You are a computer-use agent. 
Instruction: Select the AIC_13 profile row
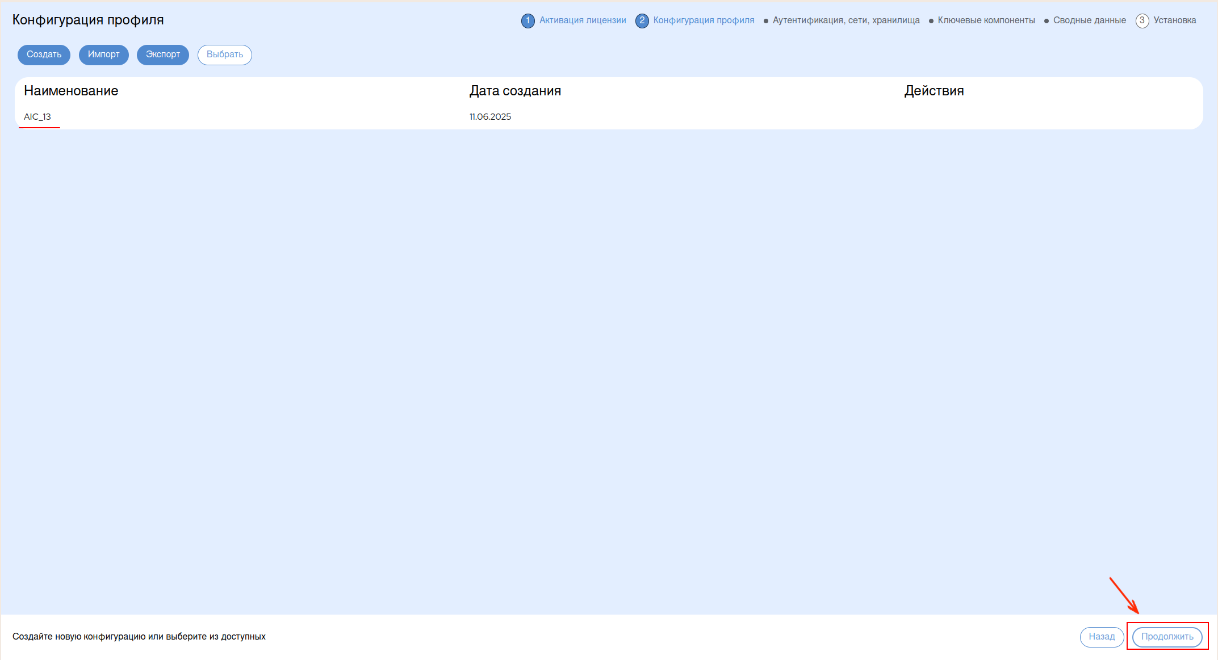(609, 117)
